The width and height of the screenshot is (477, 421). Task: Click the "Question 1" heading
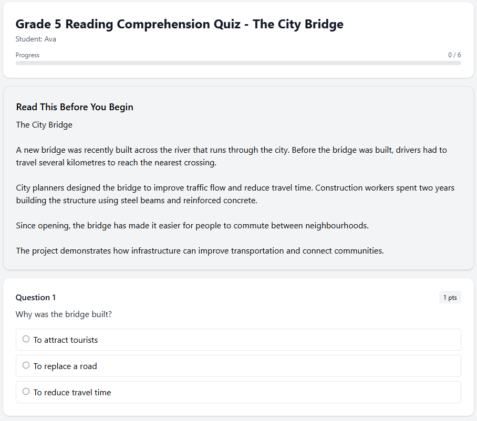[36, 297]
